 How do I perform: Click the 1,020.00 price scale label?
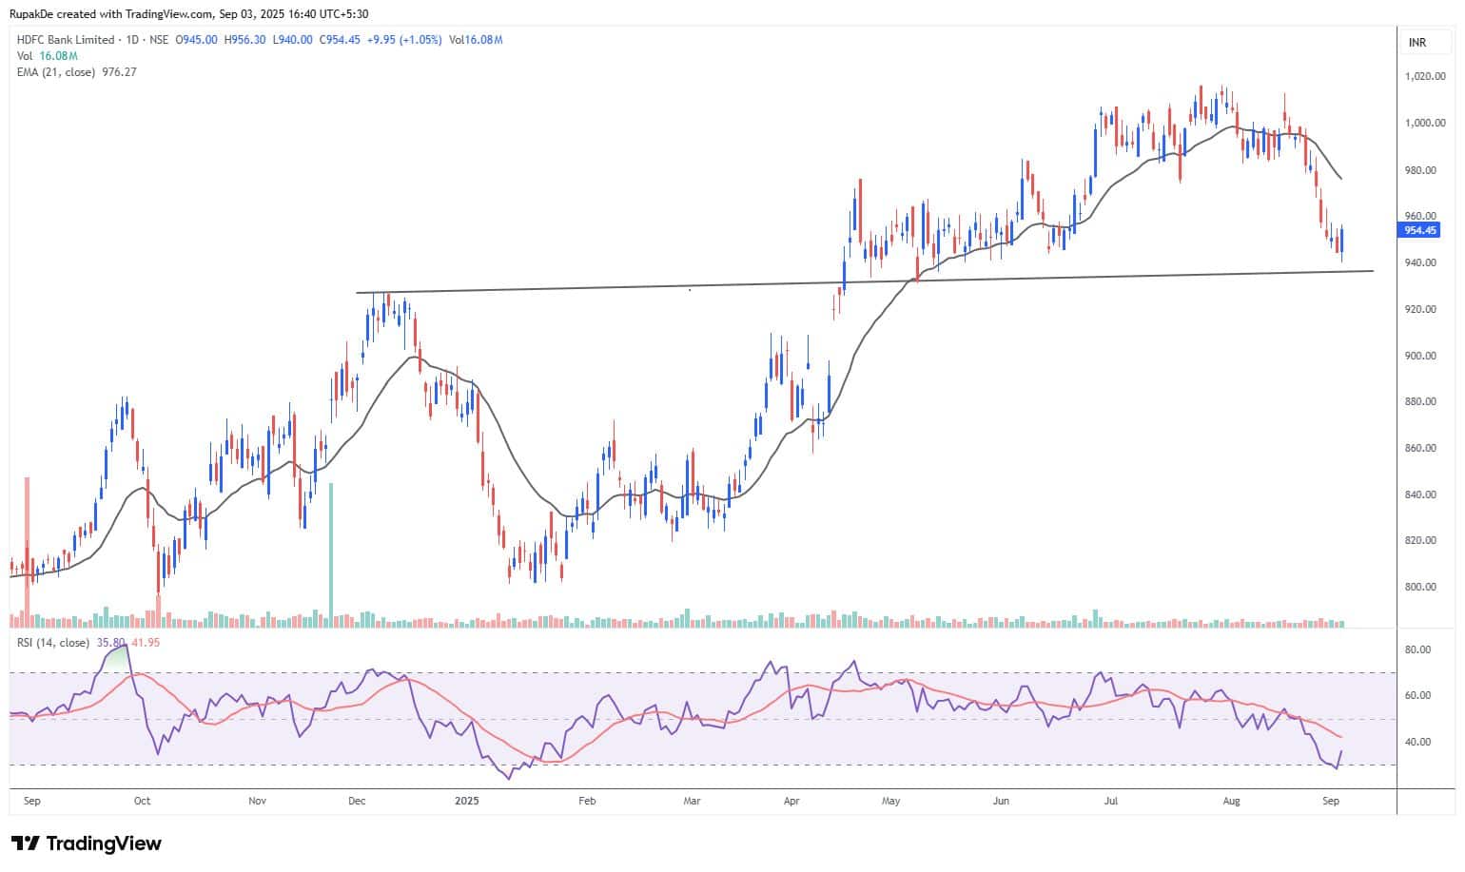tap(1425, 76)
